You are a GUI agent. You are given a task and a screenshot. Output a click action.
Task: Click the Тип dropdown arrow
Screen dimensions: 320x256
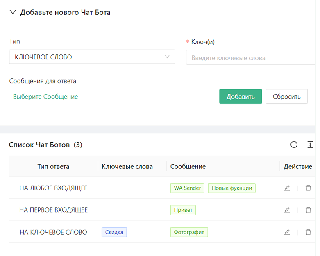[x=167, y=57]
